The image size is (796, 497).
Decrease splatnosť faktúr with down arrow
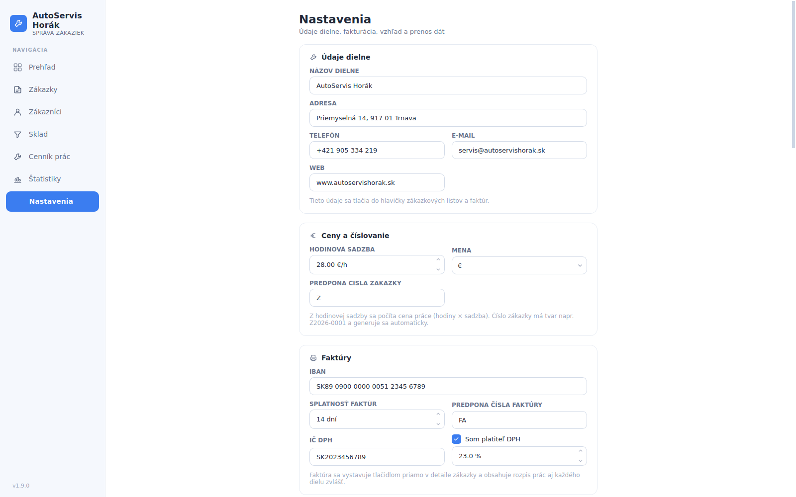tap(438, 424)
